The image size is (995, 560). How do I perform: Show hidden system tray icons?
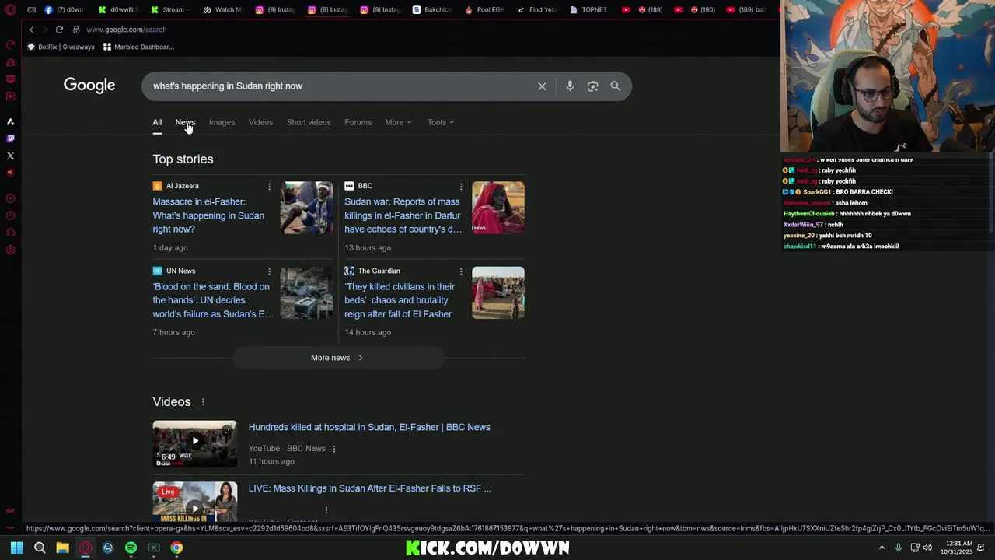tap(882, 548)
